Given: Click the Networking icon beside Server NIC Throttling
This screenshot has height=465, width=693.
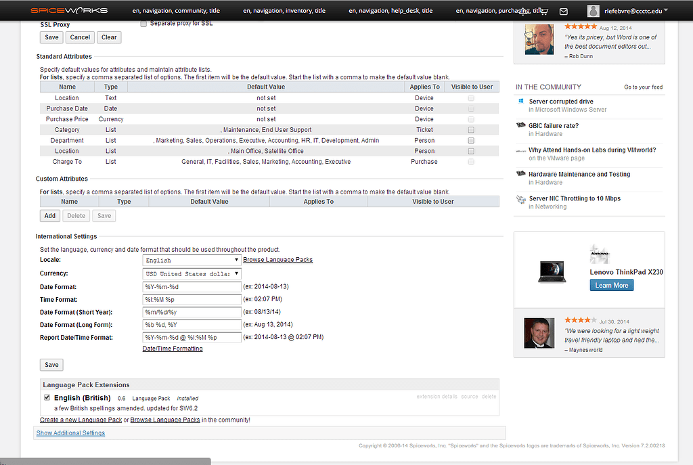Looking at the screenshot, I should click(x=521, y=199).
